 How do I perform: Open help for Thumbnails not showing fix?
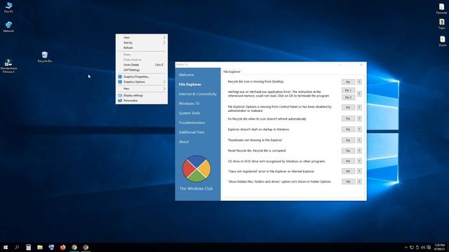coord(359,140)
